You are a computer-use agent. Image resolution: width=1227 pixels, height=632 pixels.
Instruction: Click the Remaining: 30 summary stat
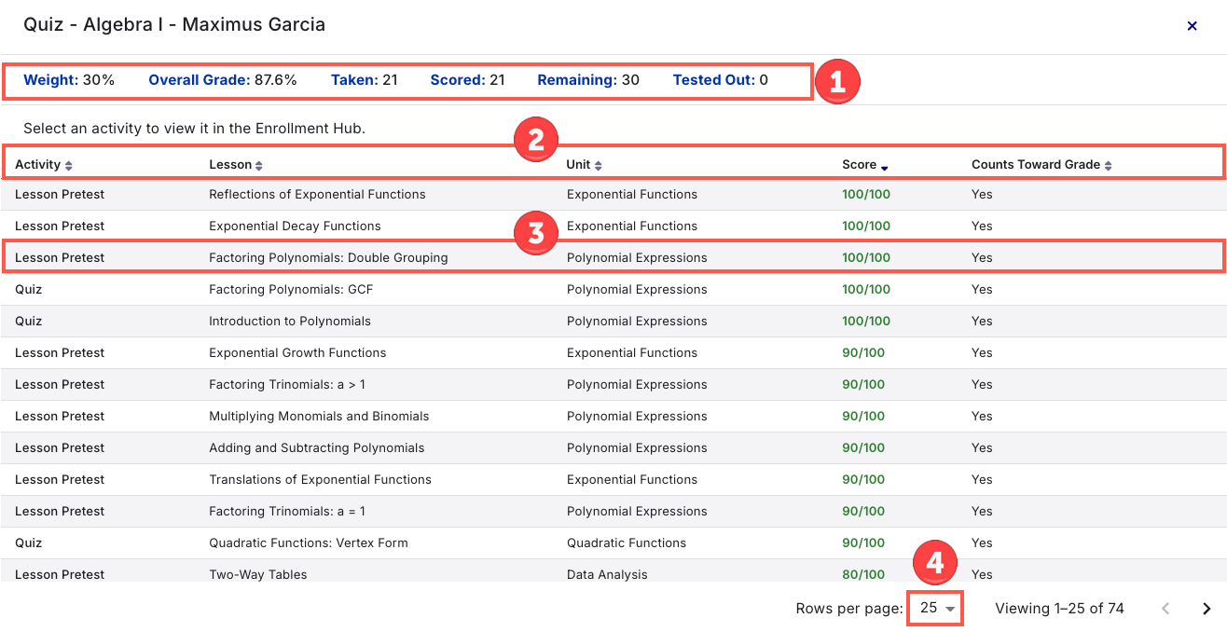click(x=588, y=80)
